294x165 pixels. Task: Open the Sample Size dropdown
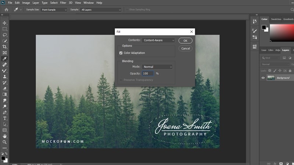click(54, 10)
